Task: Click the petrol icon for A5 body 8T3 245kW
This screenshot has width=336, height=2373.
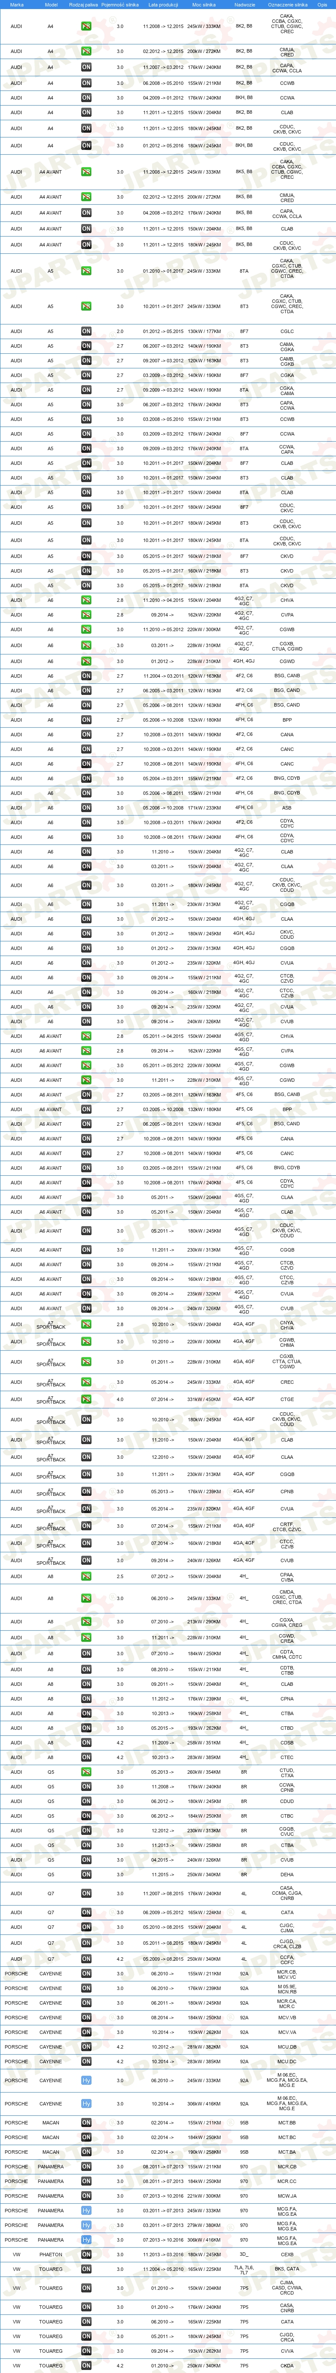Action: (x=86, y=306)
